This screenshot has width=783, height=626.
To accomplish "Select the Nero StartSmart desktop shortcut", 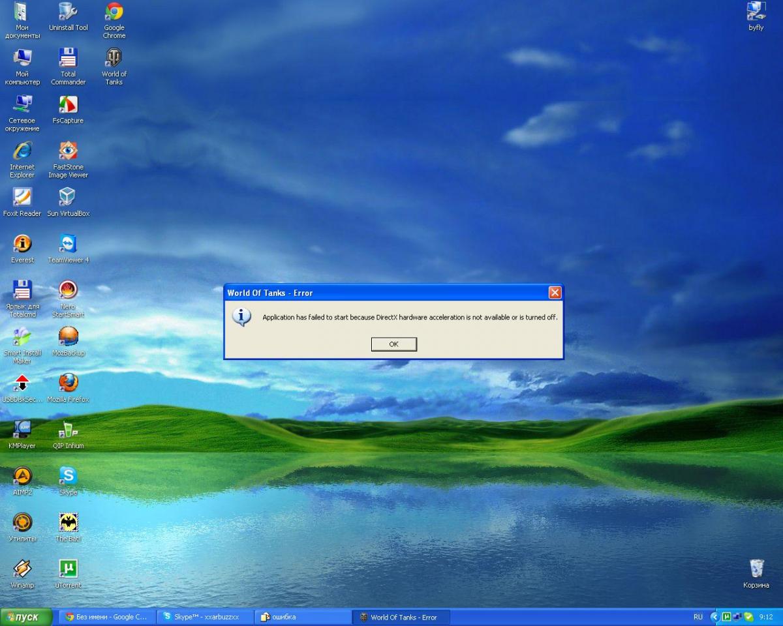I will (69, 299).
